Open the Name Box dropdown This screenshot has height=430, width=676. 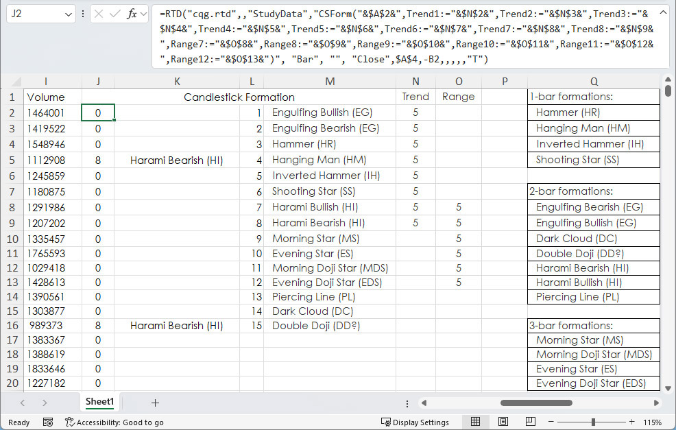(69, 14)
